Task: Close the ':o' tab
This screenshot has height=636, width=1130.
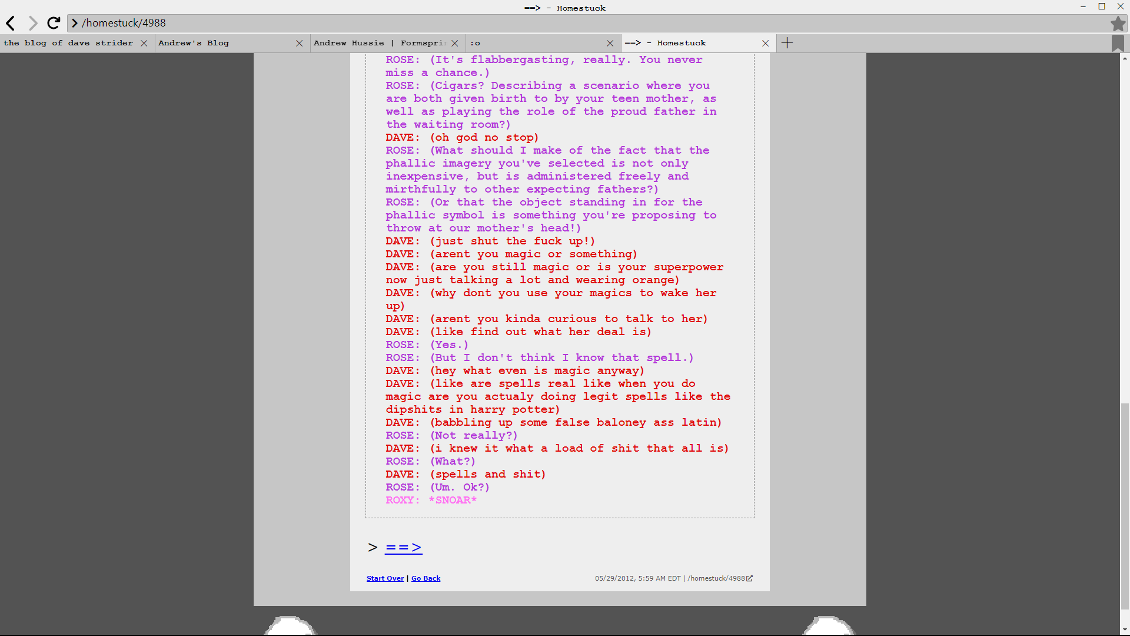Action: click(610, 43)
